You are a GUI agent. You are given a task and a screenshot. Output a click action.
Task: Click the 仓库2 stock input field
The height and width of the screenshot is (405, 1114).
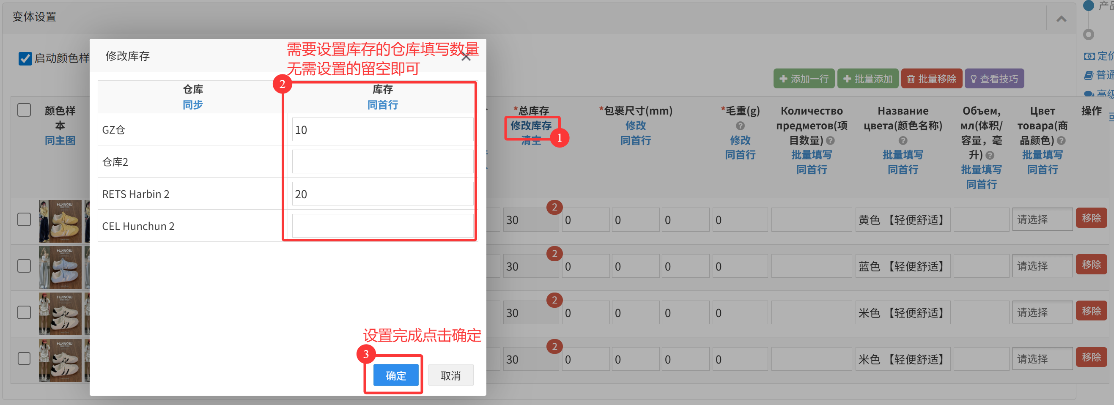[382, 161]
